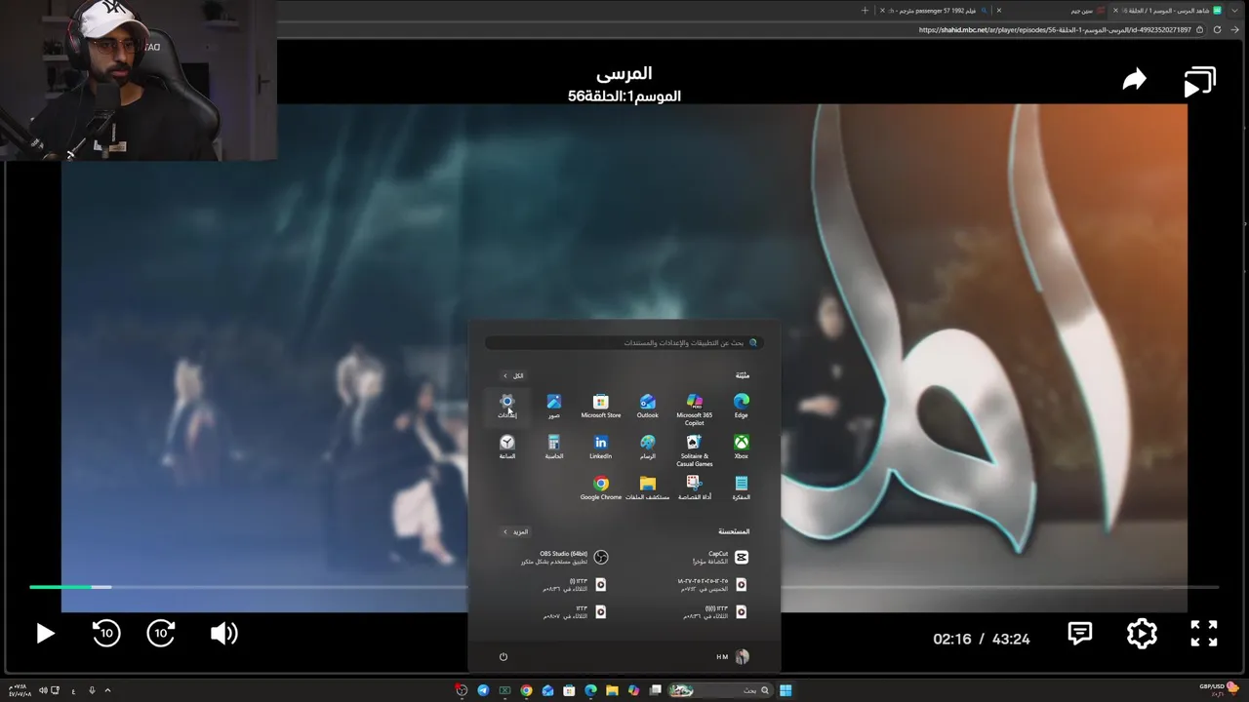The height and width of the screenshot is (702, 1249).
Task: Click the browser address bar URL
Action: click(x=1055, y=30)
